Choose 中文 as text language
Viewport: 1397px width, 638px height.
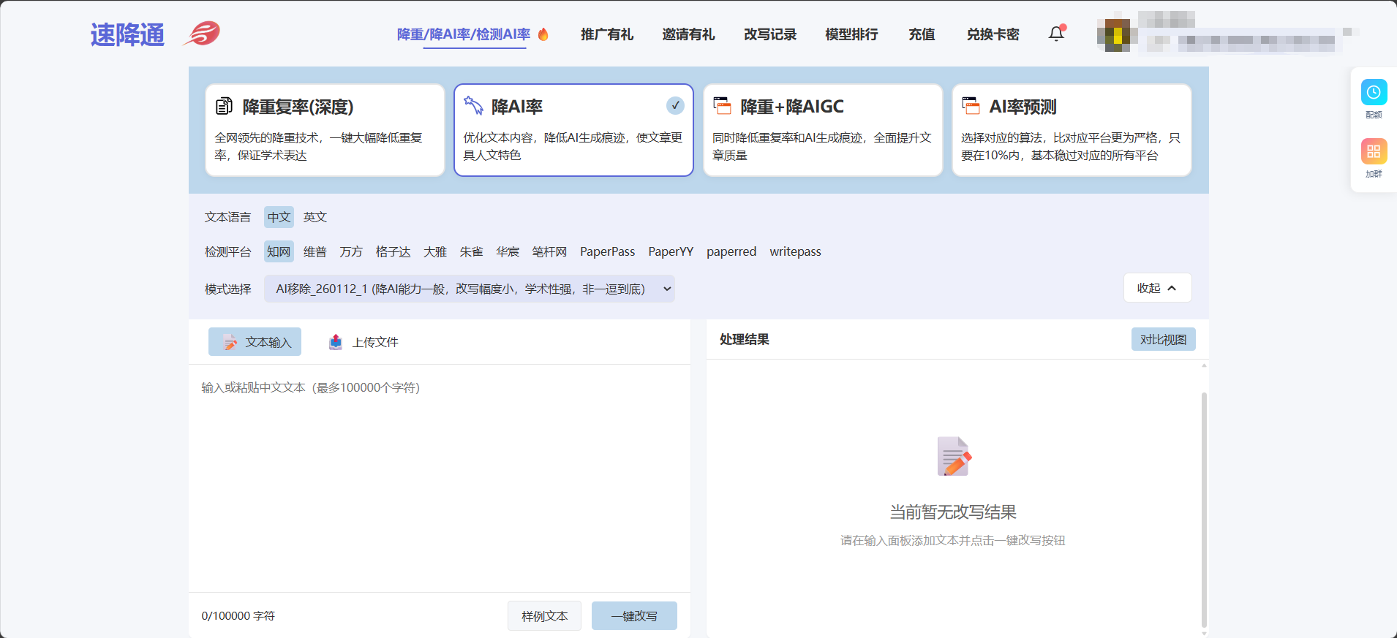279,217
